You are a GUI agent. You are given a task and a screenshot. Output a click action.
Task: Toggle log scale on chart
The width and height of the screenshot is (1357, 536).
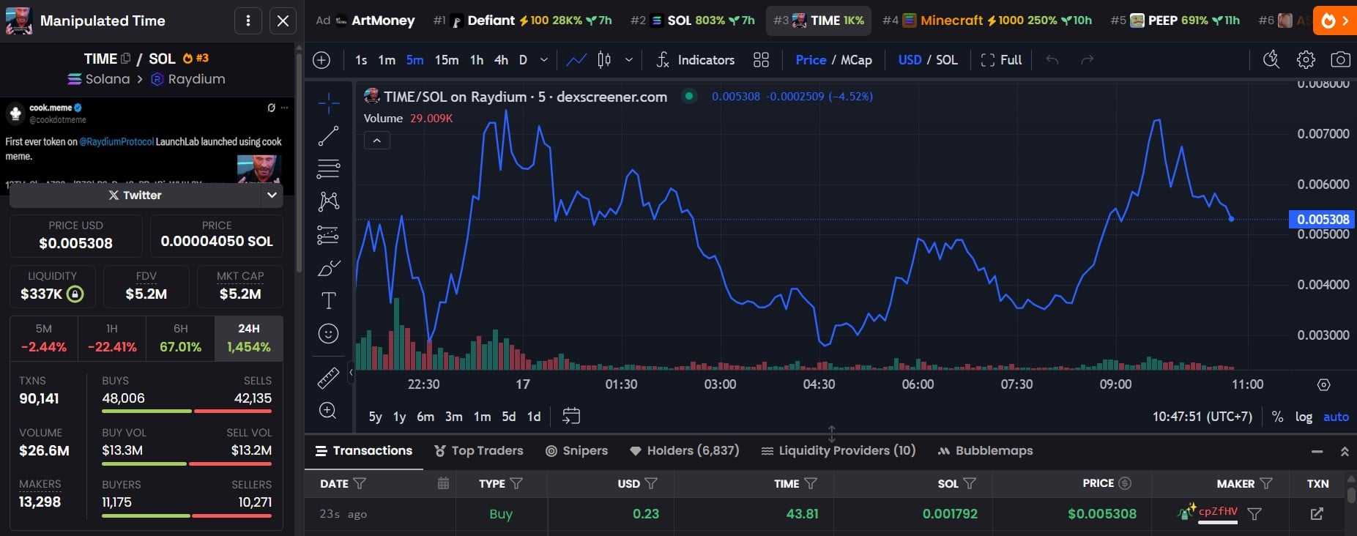tap(1304, 417)
